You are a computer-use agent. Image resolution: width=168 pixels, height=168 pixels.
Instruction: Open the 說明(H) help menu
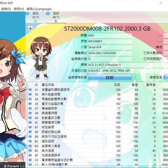(19, 9)
